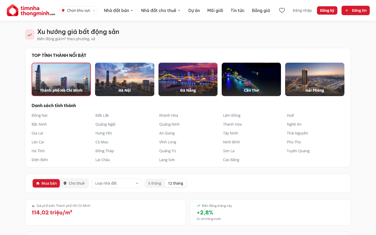Click the Đăng tin button

pos(356,10)
